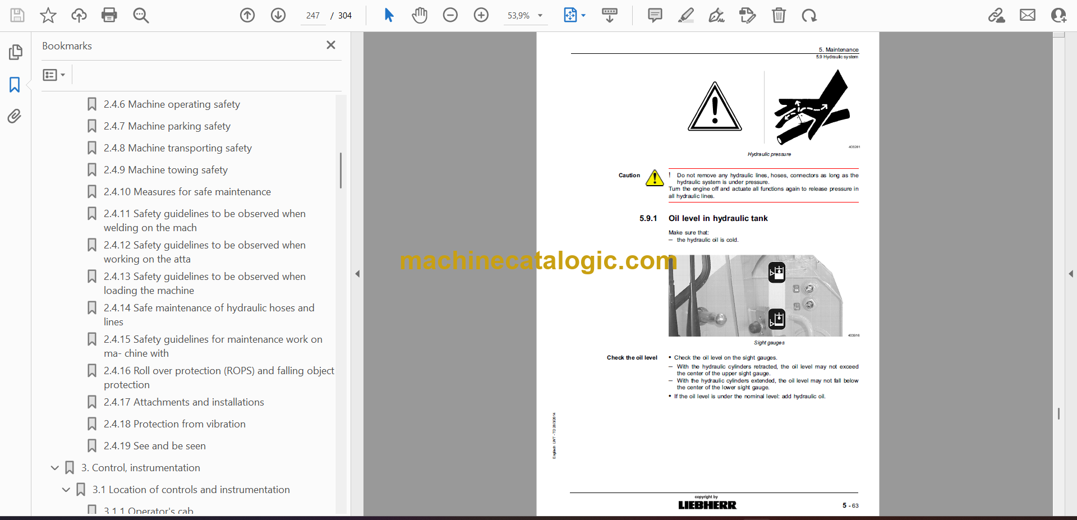1077x520 pixels.
Task: Close the Bookmarks panel
Action: coord(331,45)
